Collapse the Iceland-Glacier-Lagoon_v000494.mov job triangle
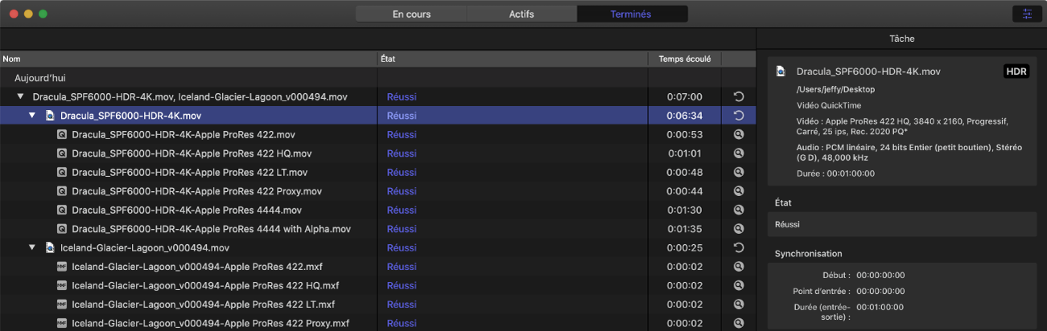This screenshot has width=1047, height=331. tap(33, 247)
